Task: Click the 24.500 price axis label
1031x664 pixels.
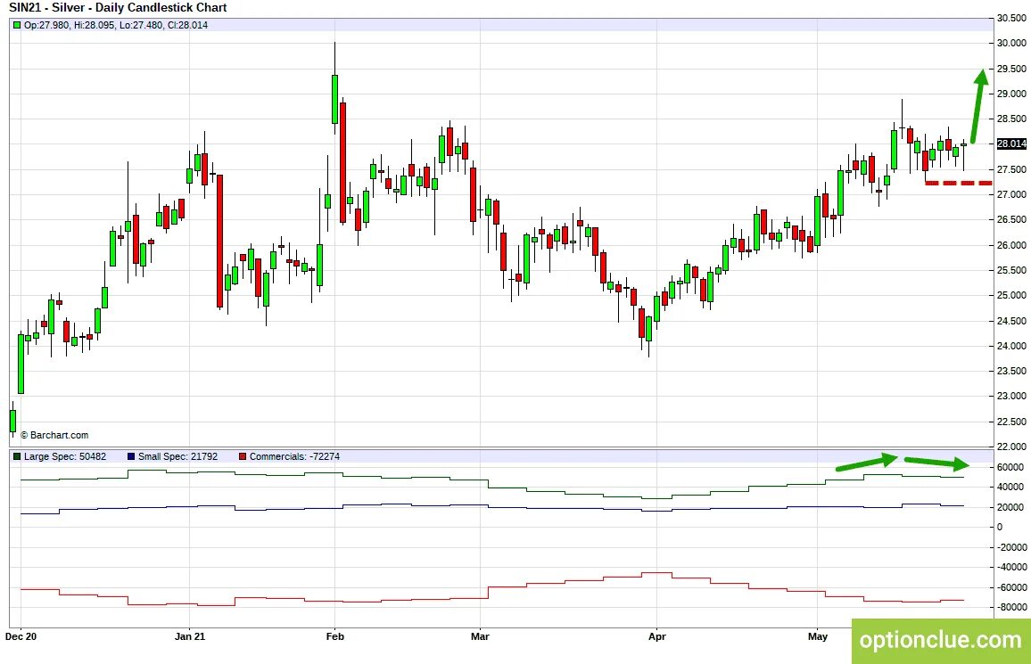Action: pyautogui.click(x=1011, y=321)
